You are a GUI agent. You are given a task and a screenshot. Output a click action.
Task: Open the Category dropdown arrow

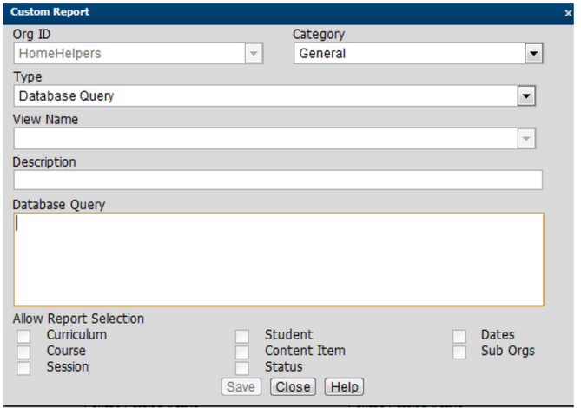[x=533, y=54]
